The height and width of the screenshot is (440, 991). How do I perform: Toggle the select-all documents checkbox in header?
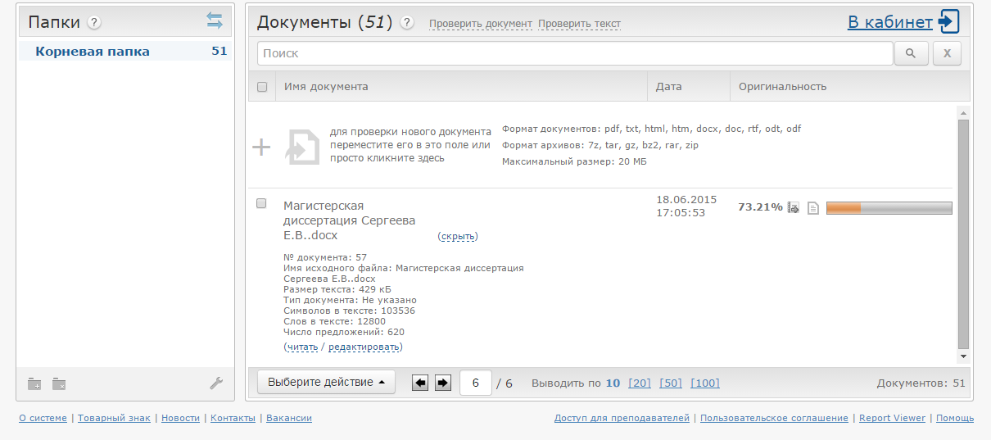262,87
